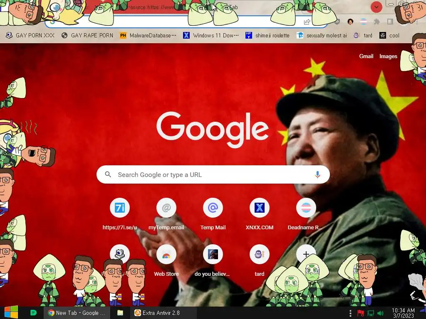The height and width of the screenshot is (319, 426).
Task: Open the do you believ... shortcut
Action: click(213, 261)
